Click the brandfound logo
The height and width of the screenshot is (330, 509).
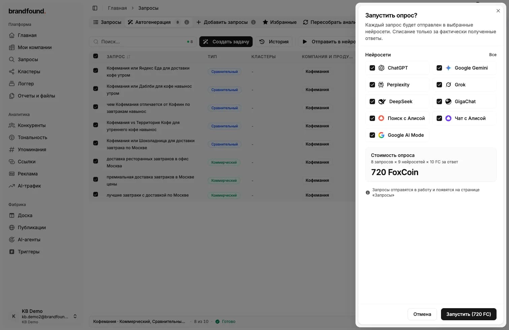pos(27,11)
